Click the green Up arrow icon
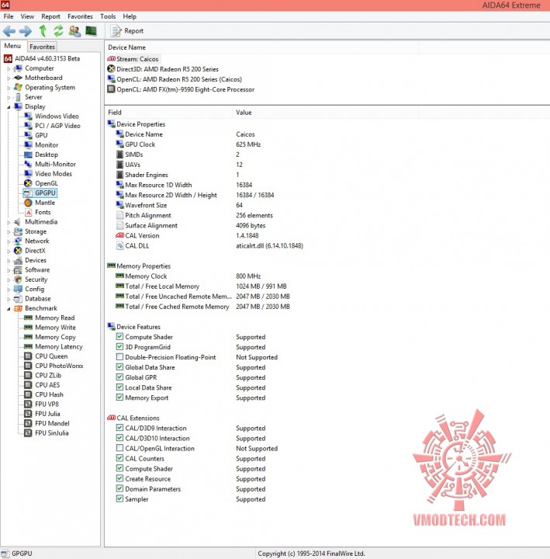 click(43, 31)
